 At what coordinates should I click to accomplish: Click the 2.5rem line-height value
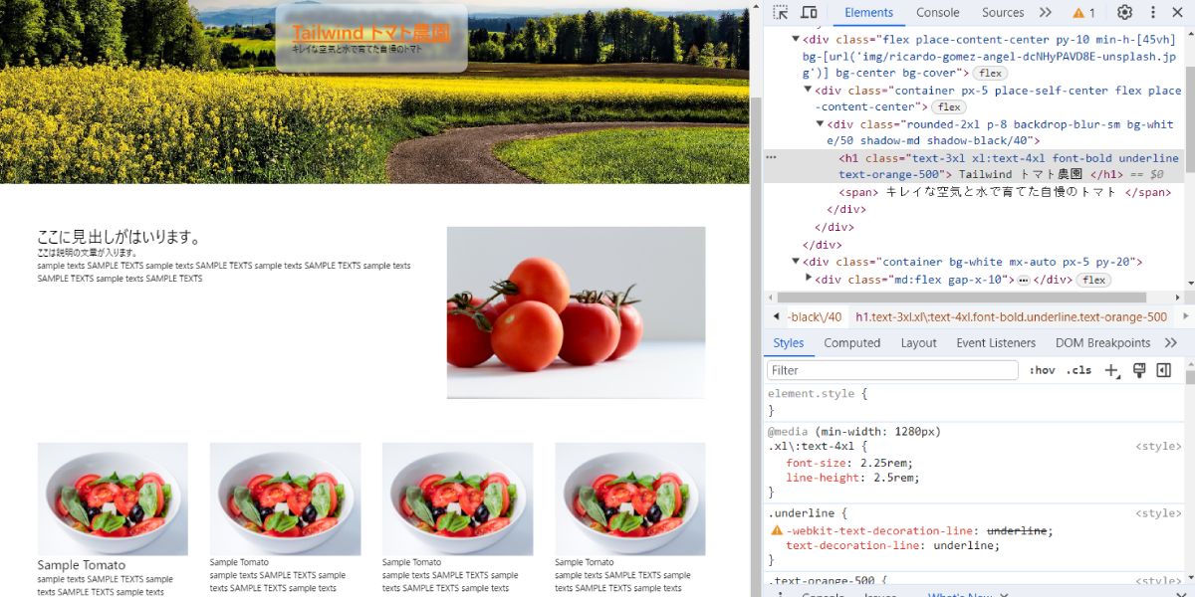tap(893, 478)
